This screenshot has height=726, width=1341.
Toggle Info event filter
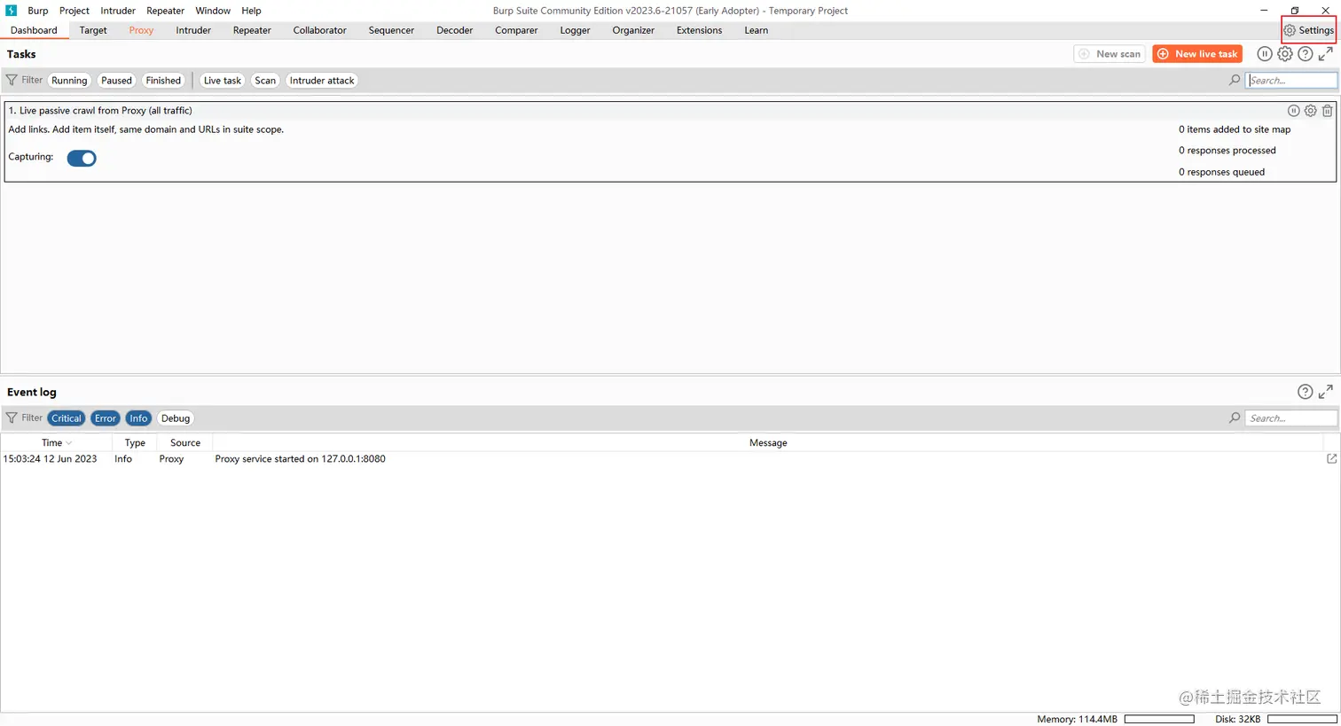(138, 418)
